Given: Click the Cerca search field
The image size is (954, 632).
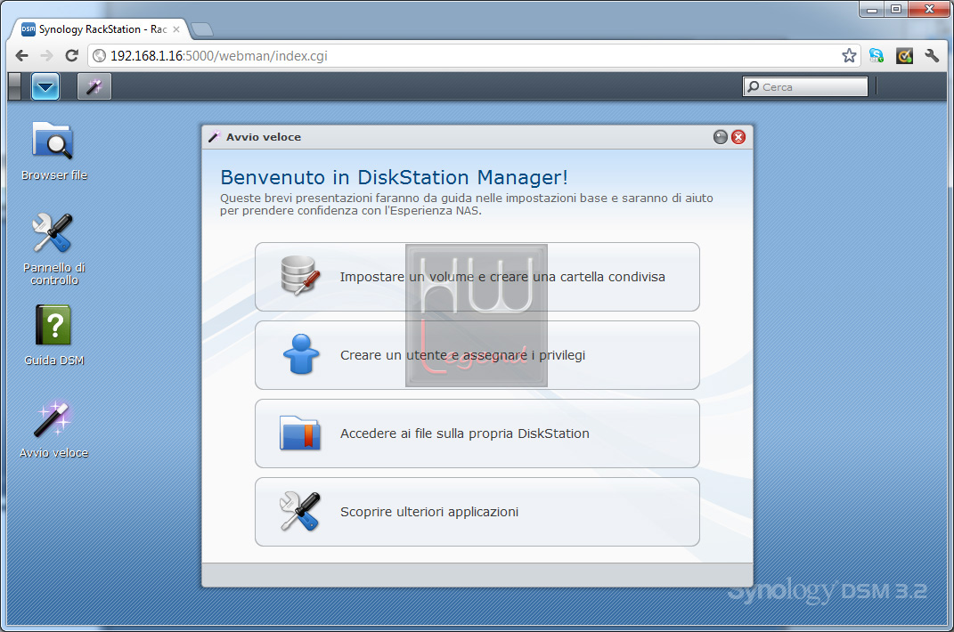Looking at the screenshot, I should click(x=805, y=87).
